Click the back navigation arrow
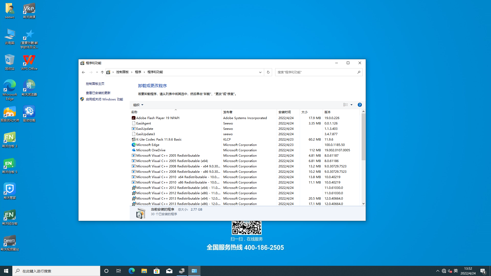This screenshot has width=491, height=276. tap(83, 72)
